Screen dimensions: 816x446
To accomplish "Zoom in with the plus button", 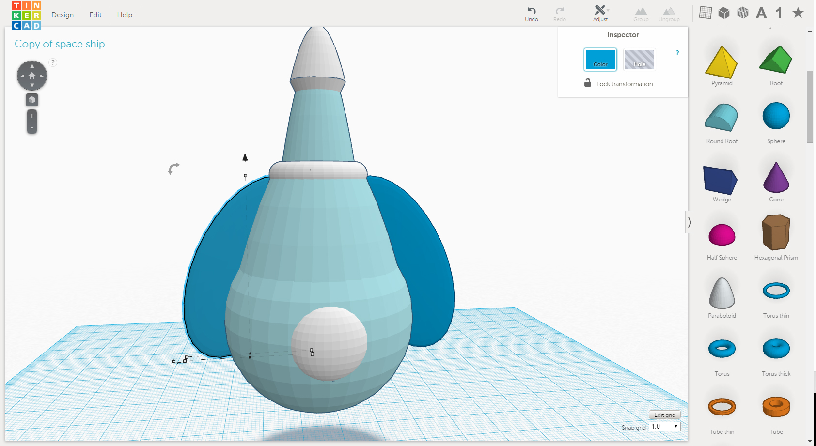I will (32, 116).
